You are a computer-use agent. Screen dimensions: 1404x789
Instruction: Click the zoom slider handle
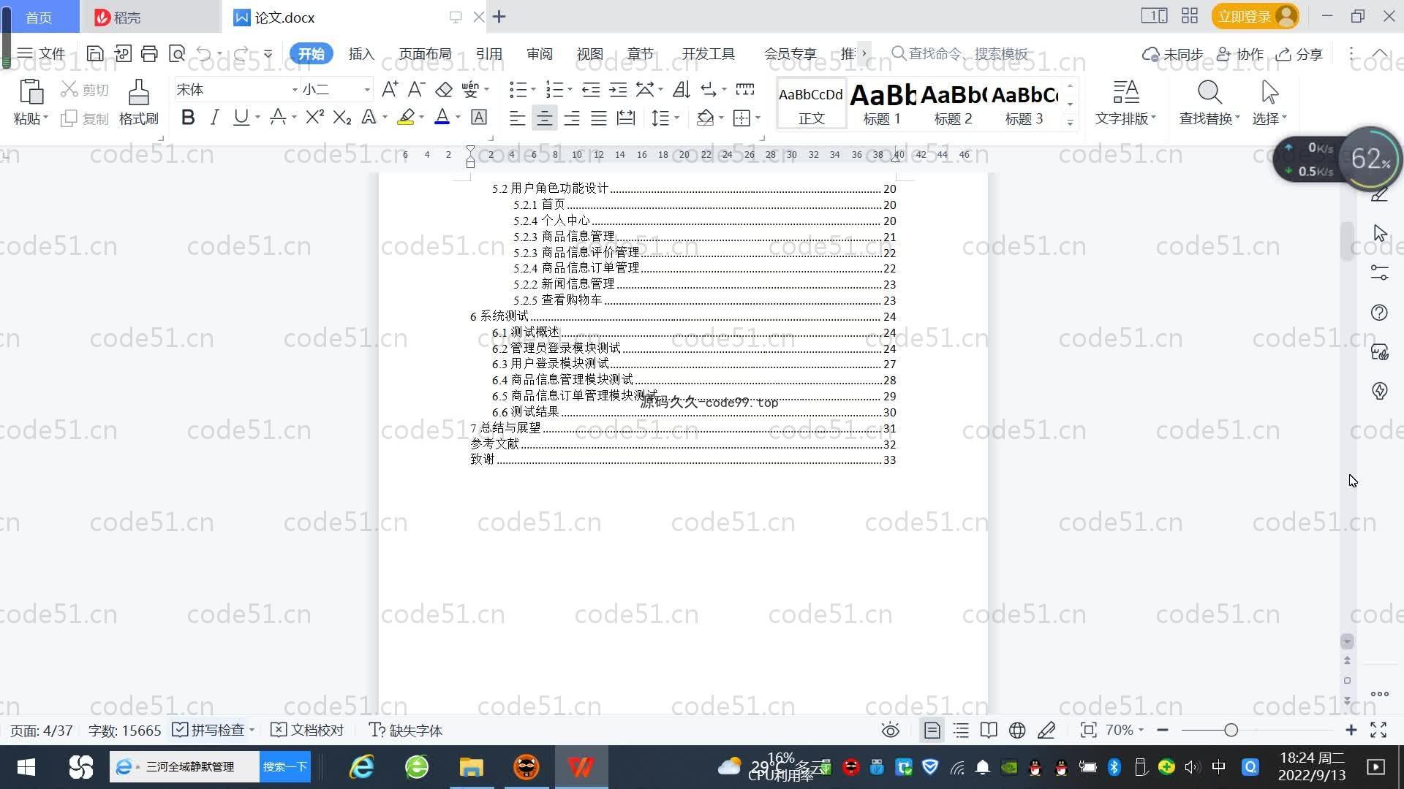pyautogui.click(x=1231, y=730)
